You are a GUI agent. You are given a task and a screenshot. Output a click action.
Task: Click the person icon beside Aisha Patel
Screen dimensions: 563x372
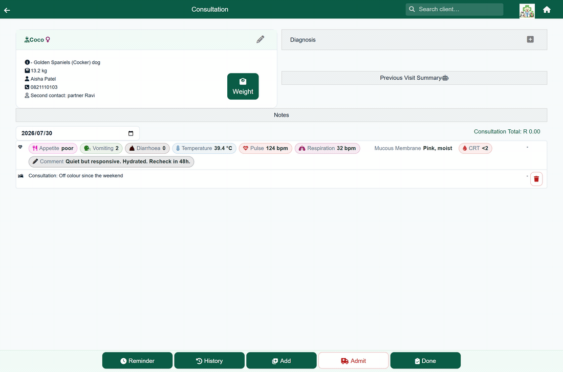pyautogui.click(x=27, y=79)
